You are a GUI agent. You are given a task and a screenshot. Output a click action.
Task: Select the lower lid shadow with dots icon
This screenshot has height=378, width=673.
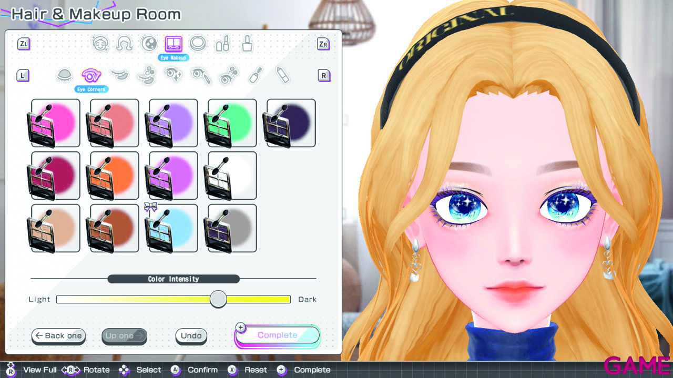[x=147, y=76]
